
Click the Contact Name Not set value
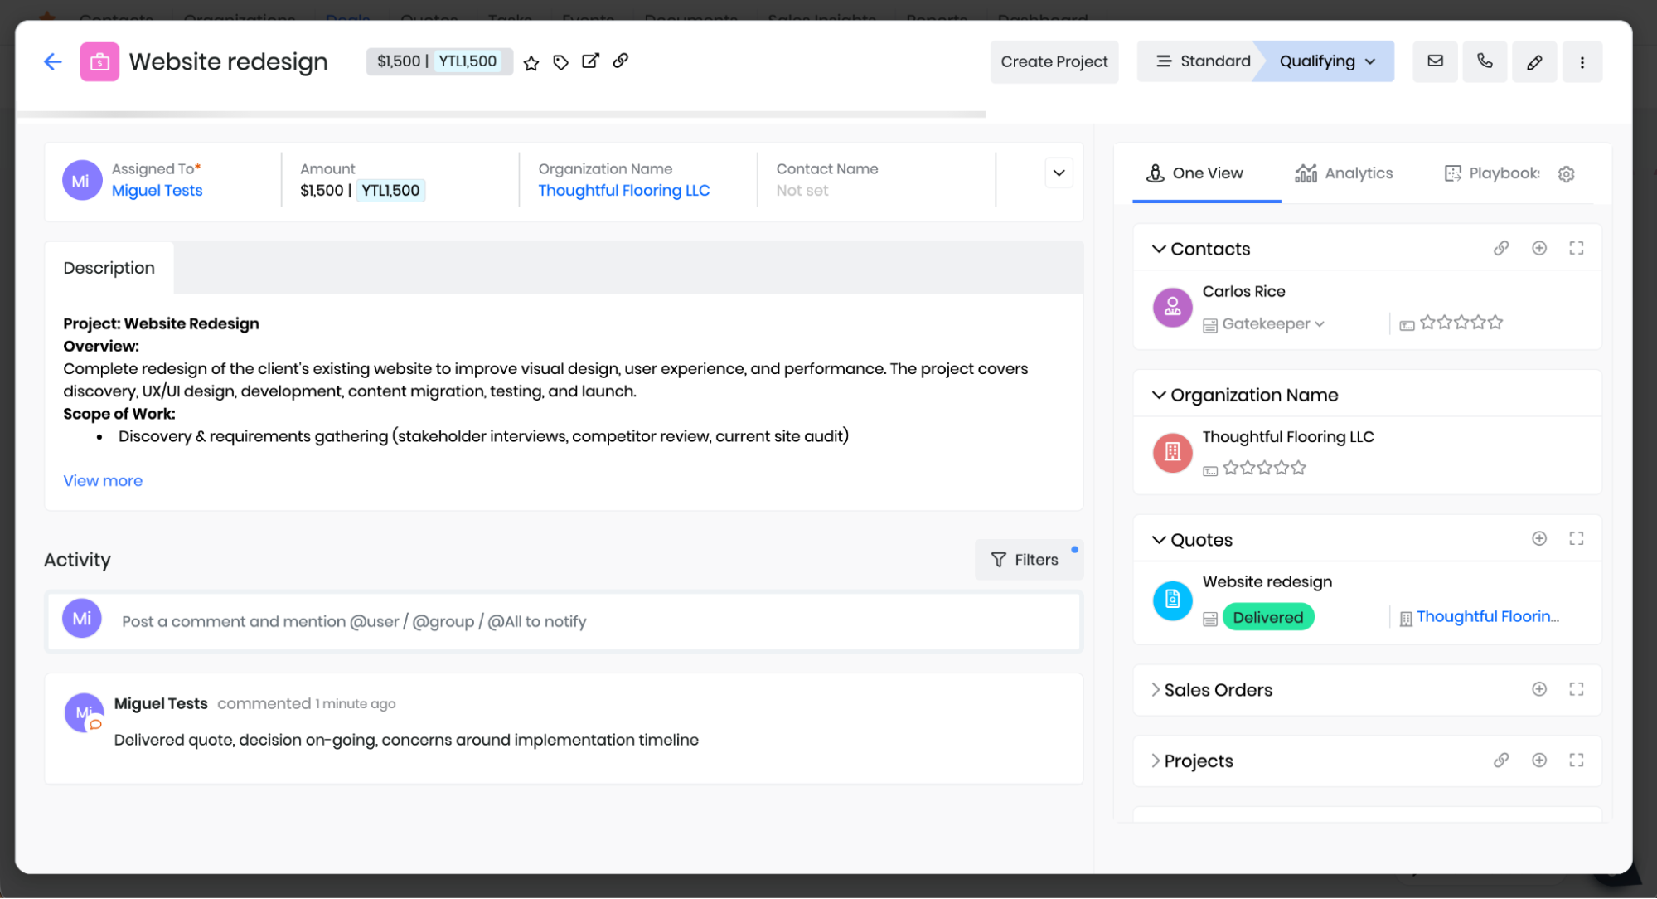click(x=802, y=191)
